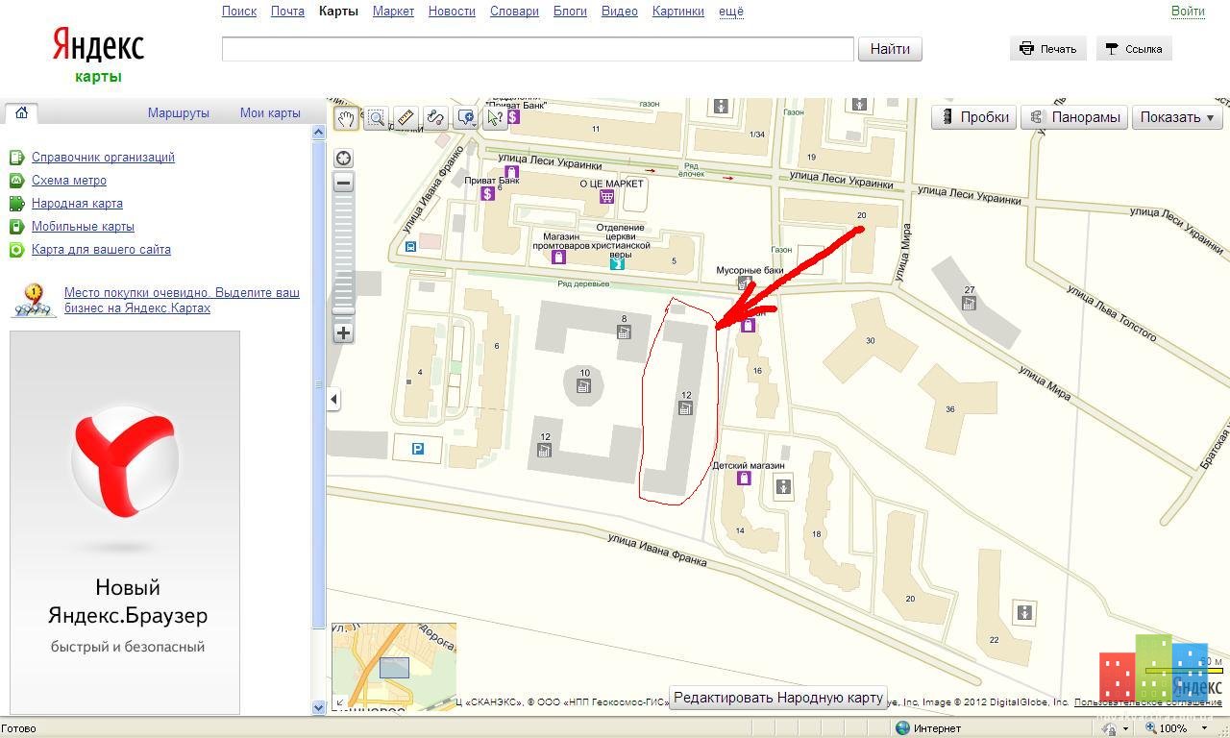
Task: Click the Найти search button
Action: pos(890,49)
